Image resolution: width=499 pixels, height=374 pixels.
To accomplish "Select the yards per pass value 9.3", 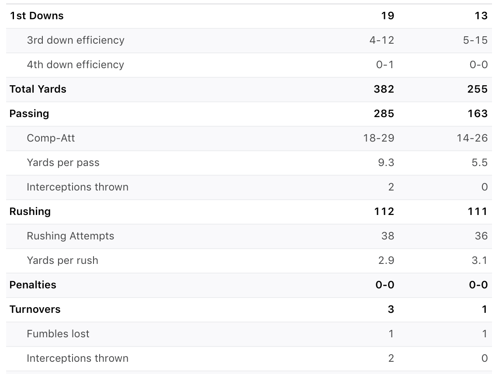I will point(386,163).
